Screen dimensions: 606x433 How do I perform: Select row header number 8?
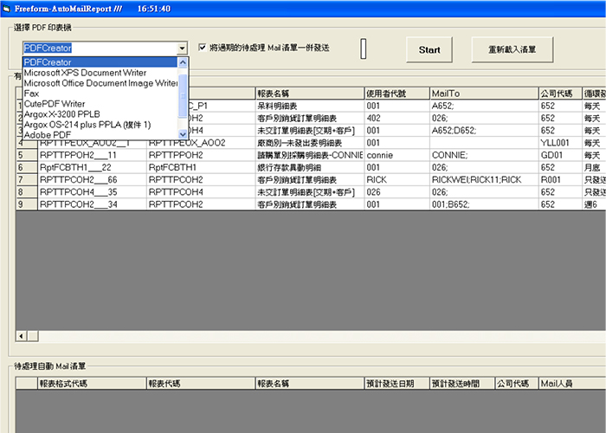click(27, 192)
